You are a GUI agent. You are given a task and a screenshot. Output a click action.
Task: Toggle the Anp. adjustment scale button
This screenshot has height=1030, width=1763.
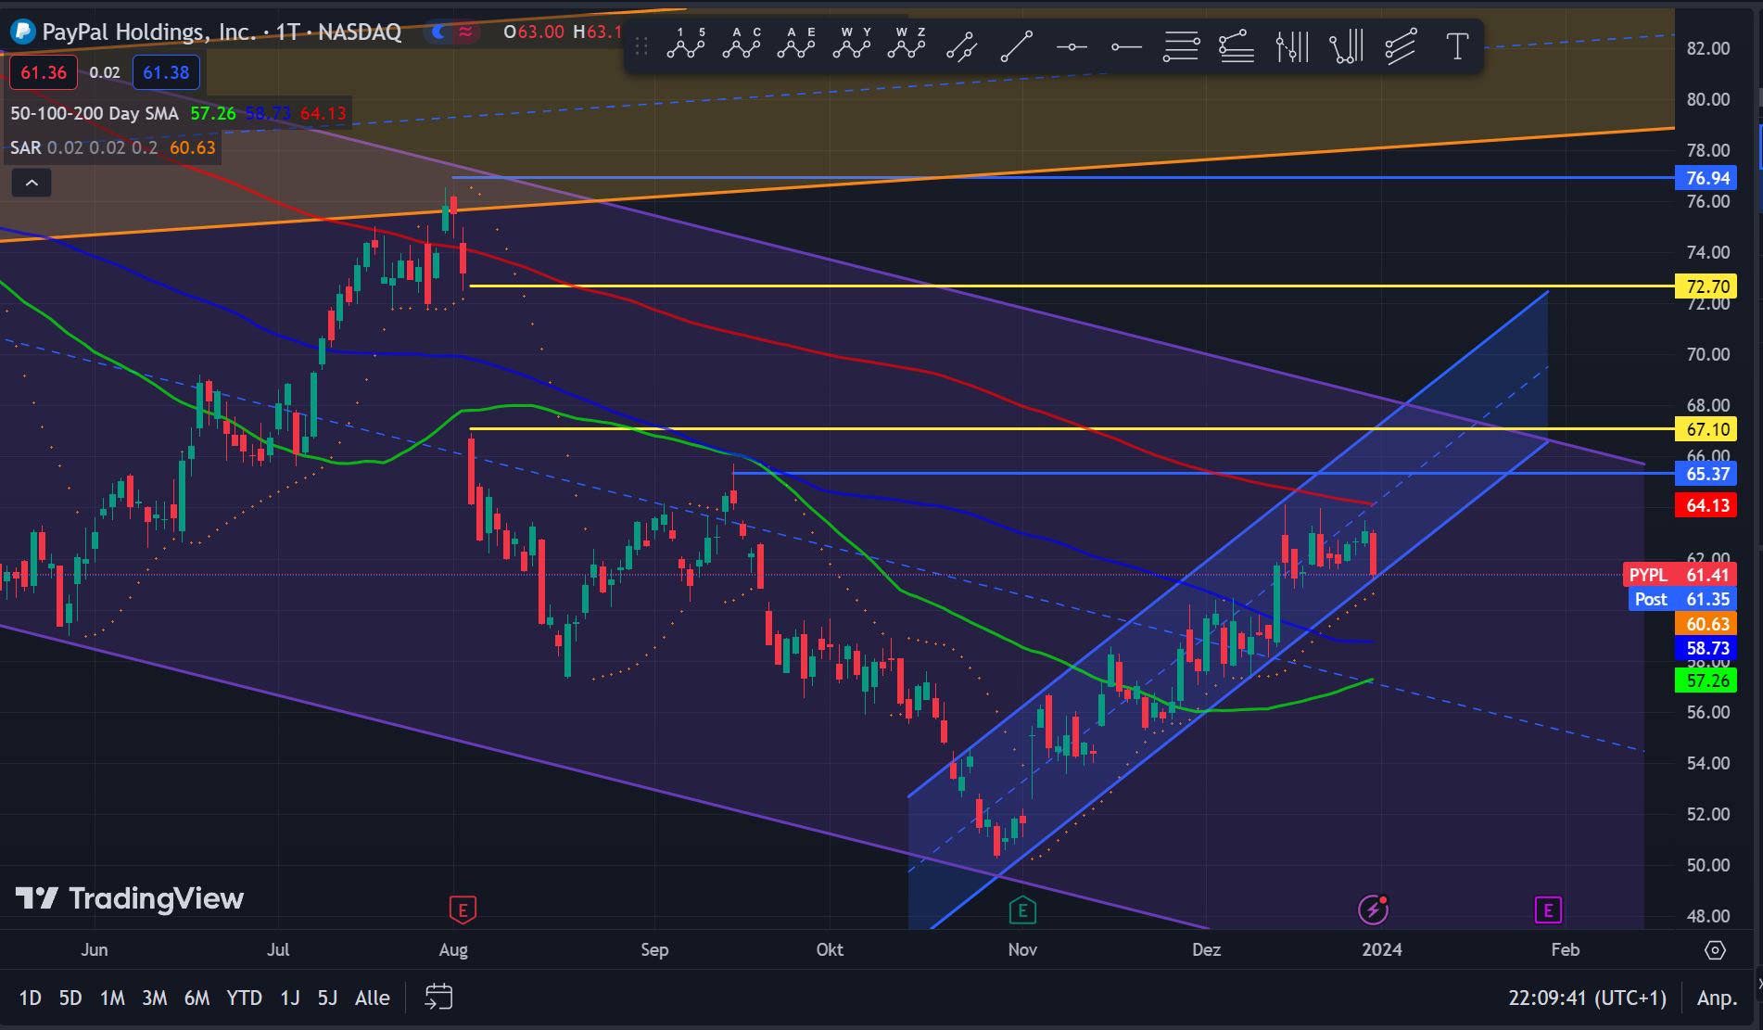point(1717,998)
